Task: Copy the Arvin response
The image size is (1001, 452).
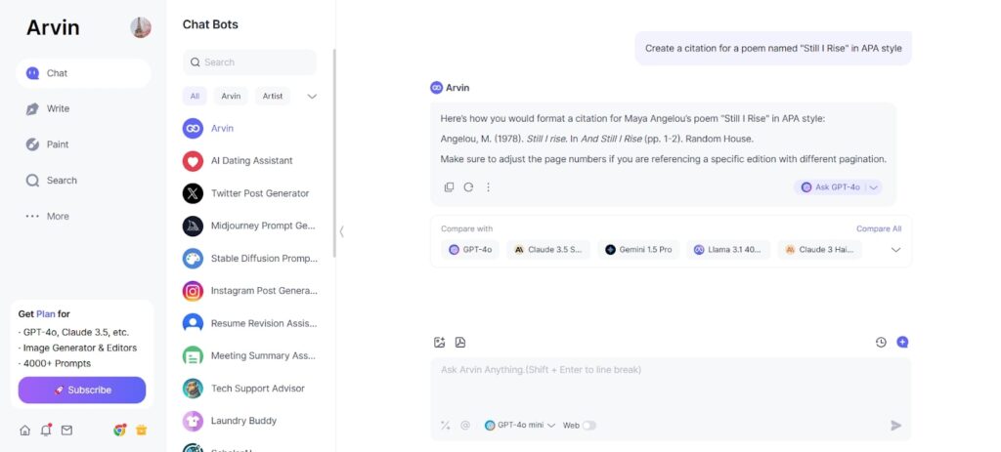Action: pos(449,187)
